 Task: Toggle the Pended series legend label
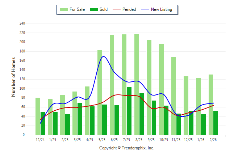pos(129,9)
